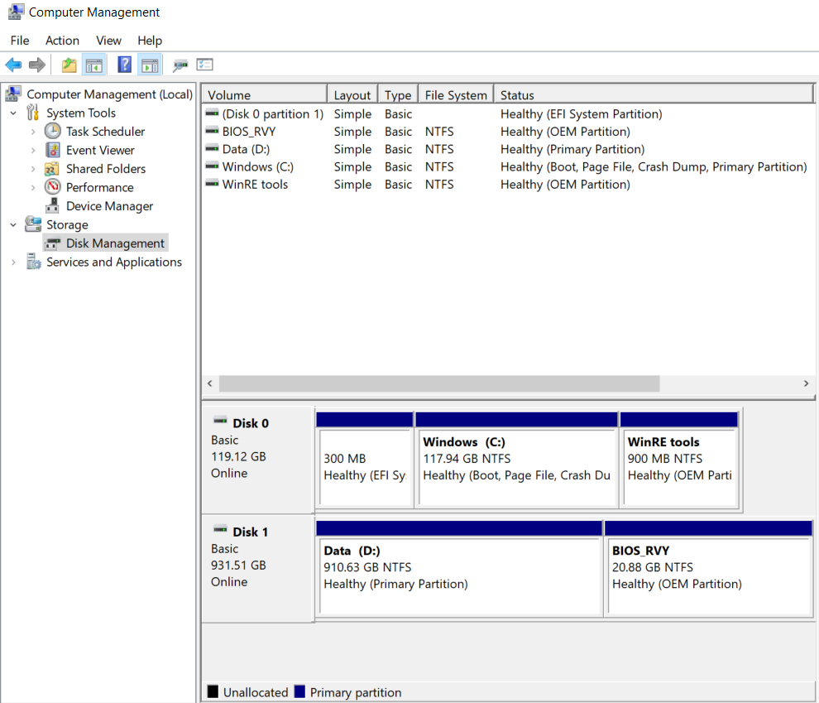Viewport: 819px width, 703px height.
Task: Select the Windows (C:) partition block
Action: click(x=516, y=460)
